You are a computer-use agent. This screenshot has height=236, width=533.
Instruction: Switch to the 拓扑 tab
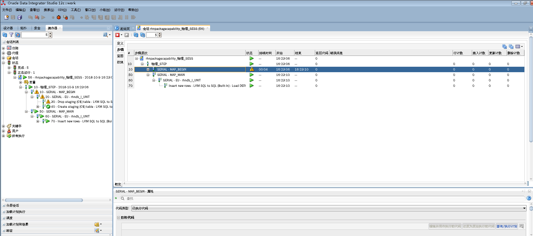coord(24,28)
